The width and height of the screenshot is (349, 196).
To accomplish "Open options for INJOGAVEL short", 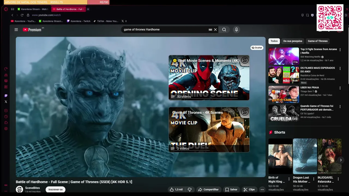I will [x=338, y=179].
